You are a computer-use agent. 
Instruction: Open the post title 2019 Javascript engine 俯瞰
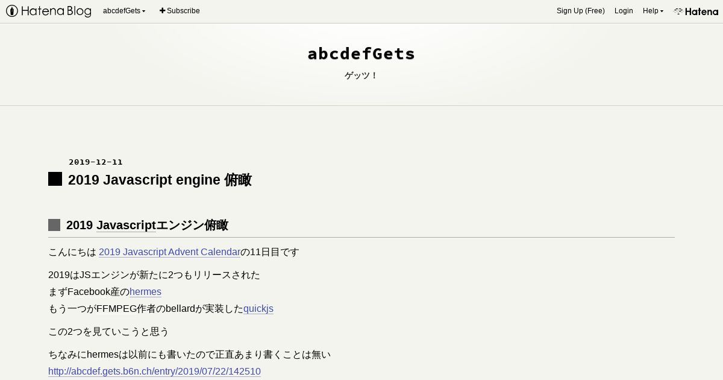(x=160, y=180)
